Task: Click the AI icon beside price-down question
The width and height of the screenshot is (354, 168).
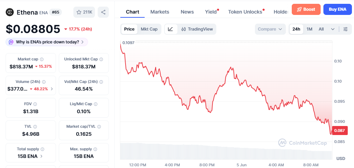Action: point(11,42)
